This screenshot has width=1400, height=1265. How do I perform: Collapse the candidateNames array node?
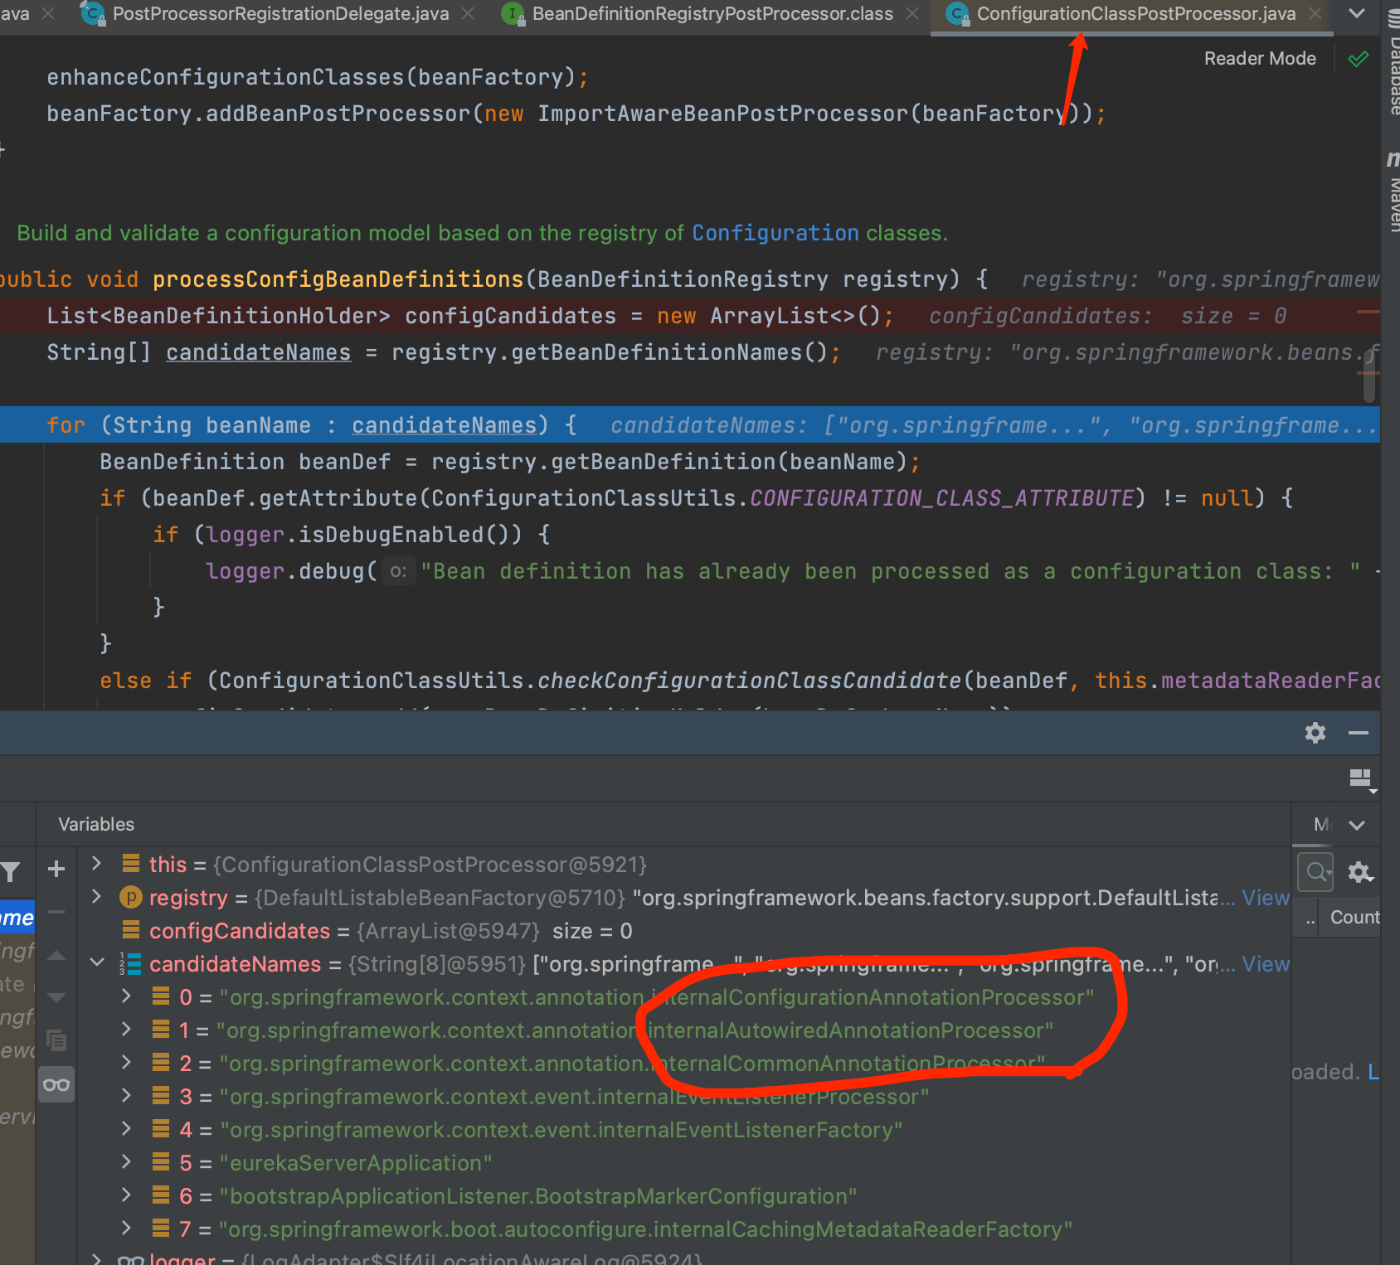pyautogui.click(x=96, y=962)
